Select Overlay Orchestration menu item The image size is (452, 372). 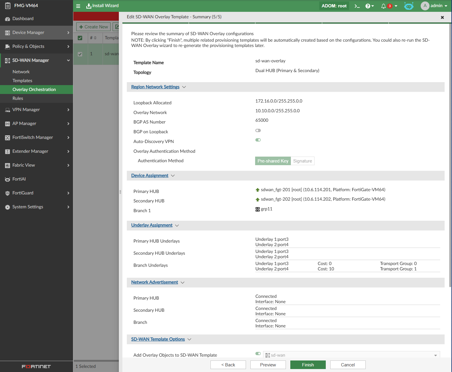(x=36, y=90)
